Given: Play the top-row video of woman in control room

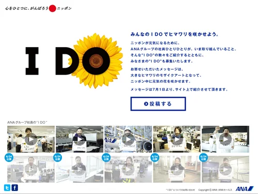Looking at the screenshot, I should pos(177,139).
